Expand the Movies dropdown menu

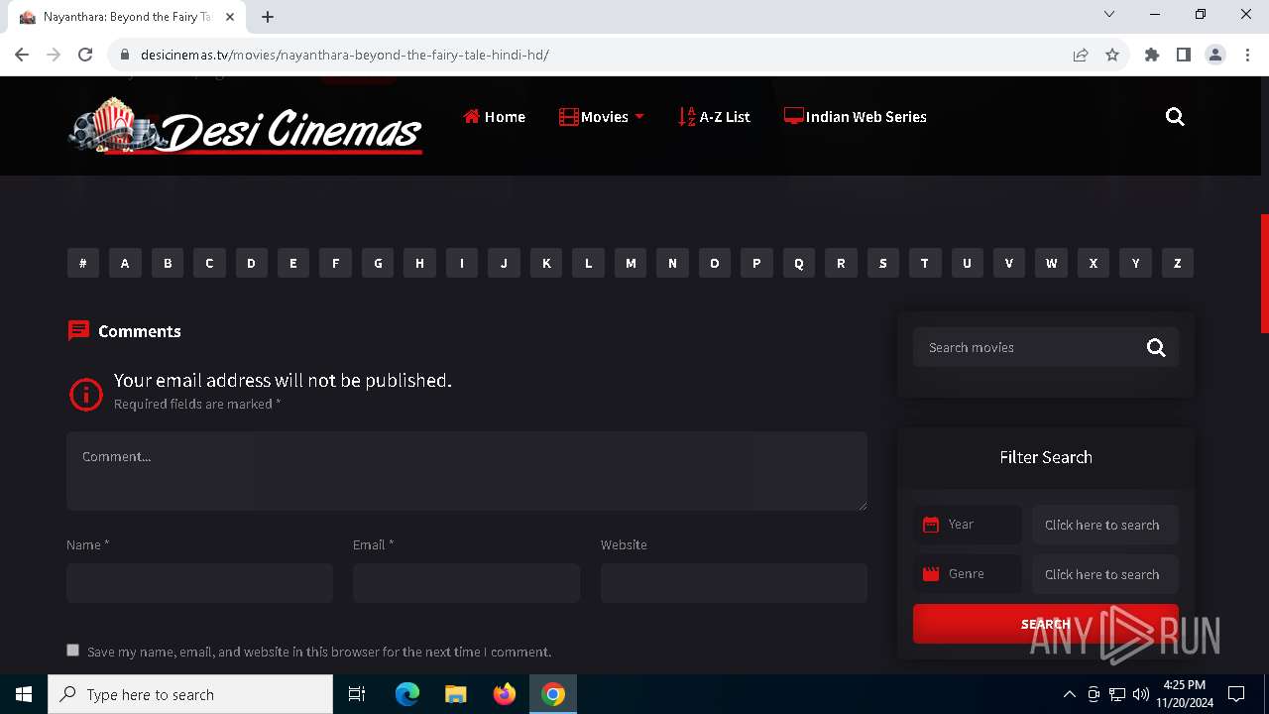click(x=602, y=117)
